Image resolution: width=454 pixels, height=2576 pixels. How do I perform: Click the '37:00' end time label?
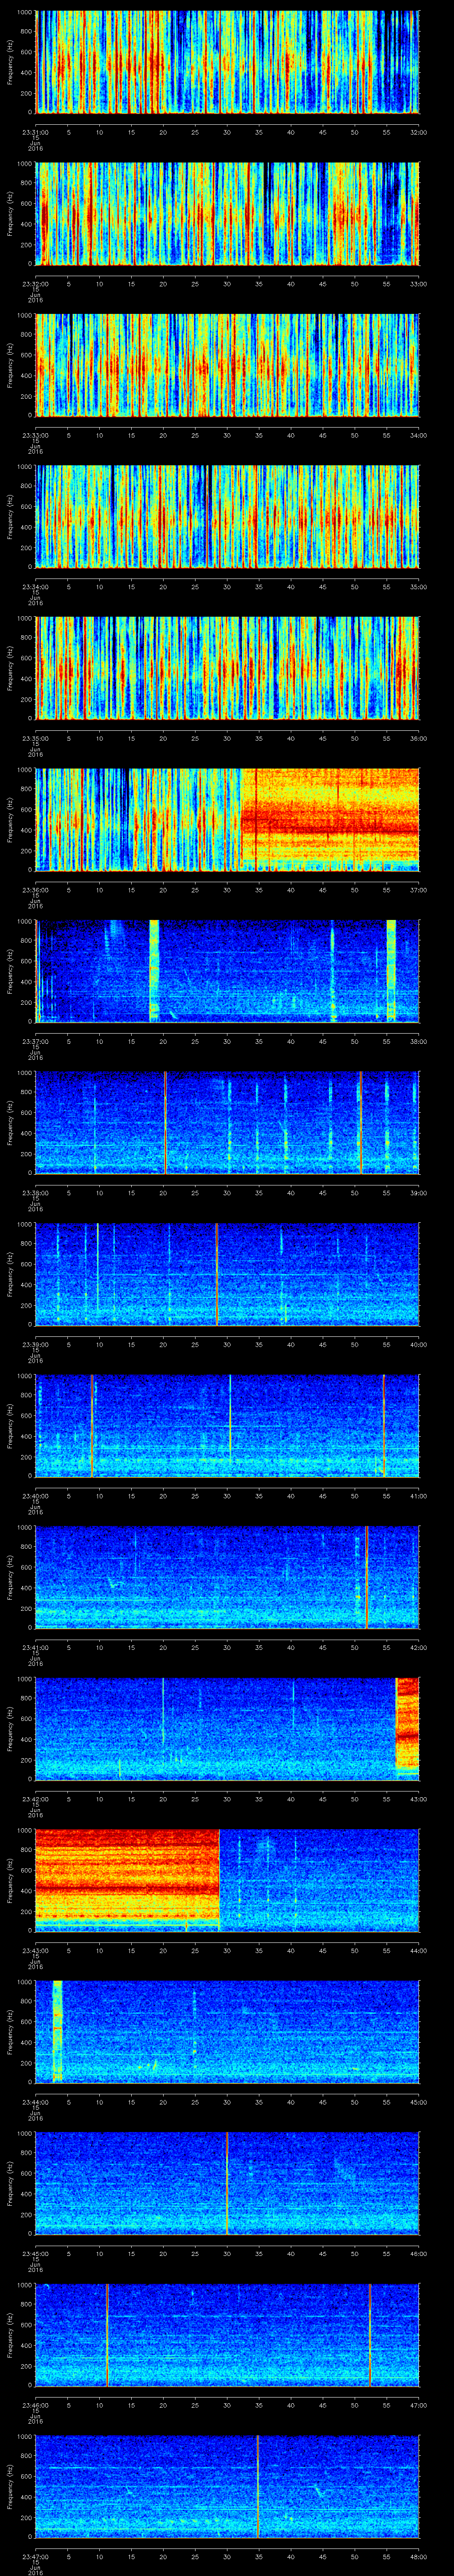coord(418,890)
